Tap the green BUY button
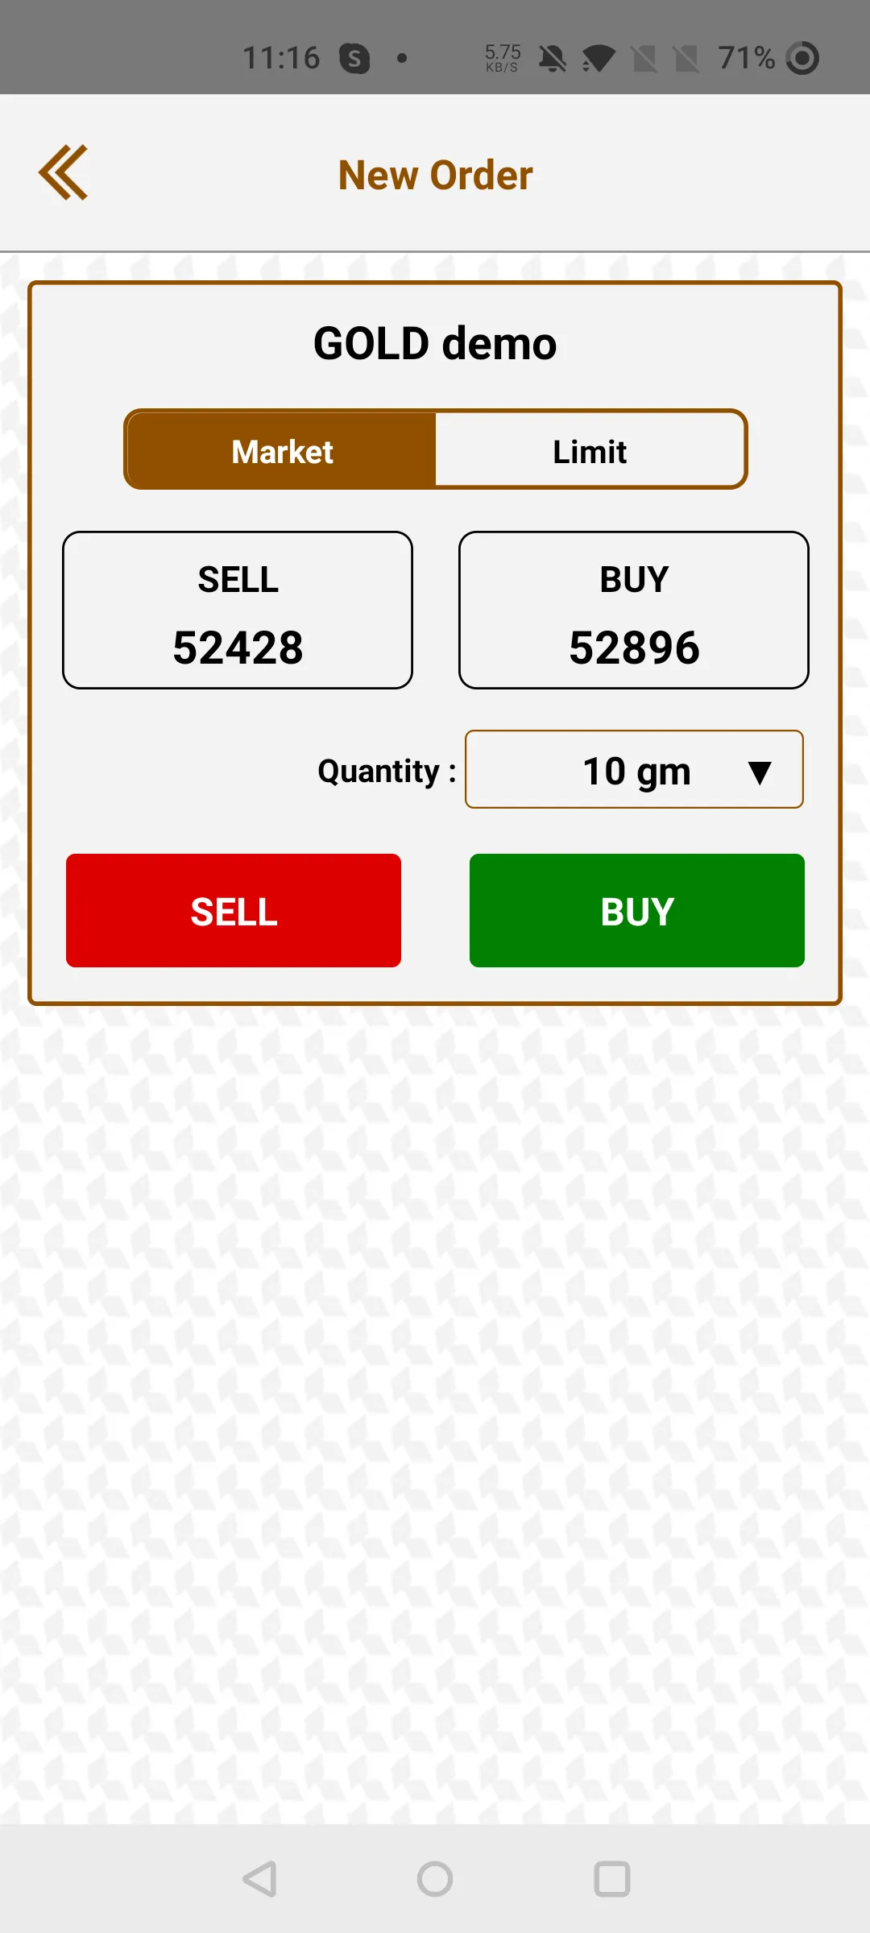 point(637,910)
